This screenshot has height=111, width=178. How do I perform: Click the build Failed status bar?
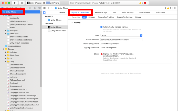[x=109, y=3]
